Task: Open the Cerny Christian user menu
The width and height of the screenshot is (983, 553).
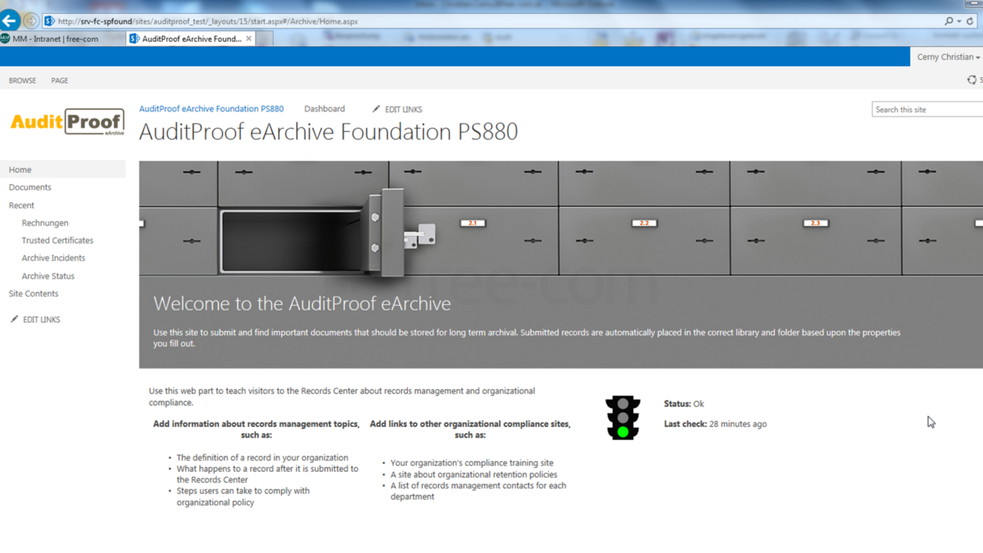Action: [x=948, y=56]
